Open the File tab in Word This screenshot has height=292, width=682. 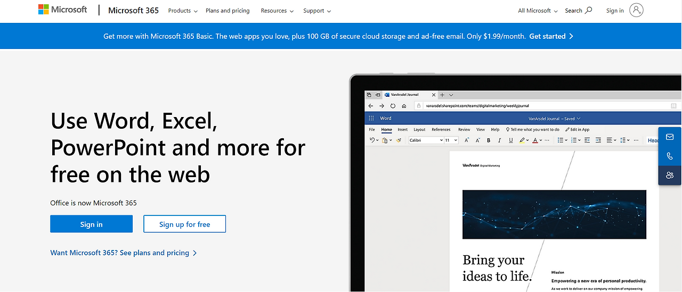[372, 129]
